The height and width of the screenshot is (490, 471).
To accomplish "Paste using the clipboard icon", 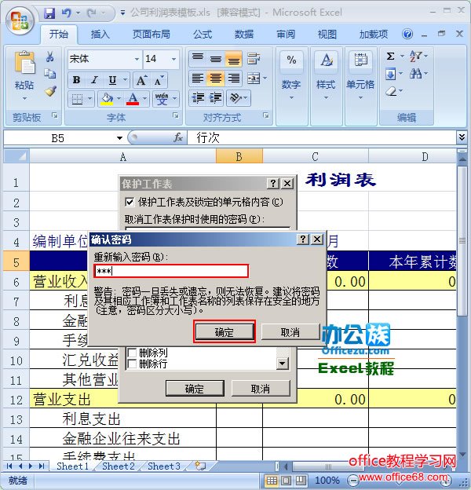I will [24, 62].
